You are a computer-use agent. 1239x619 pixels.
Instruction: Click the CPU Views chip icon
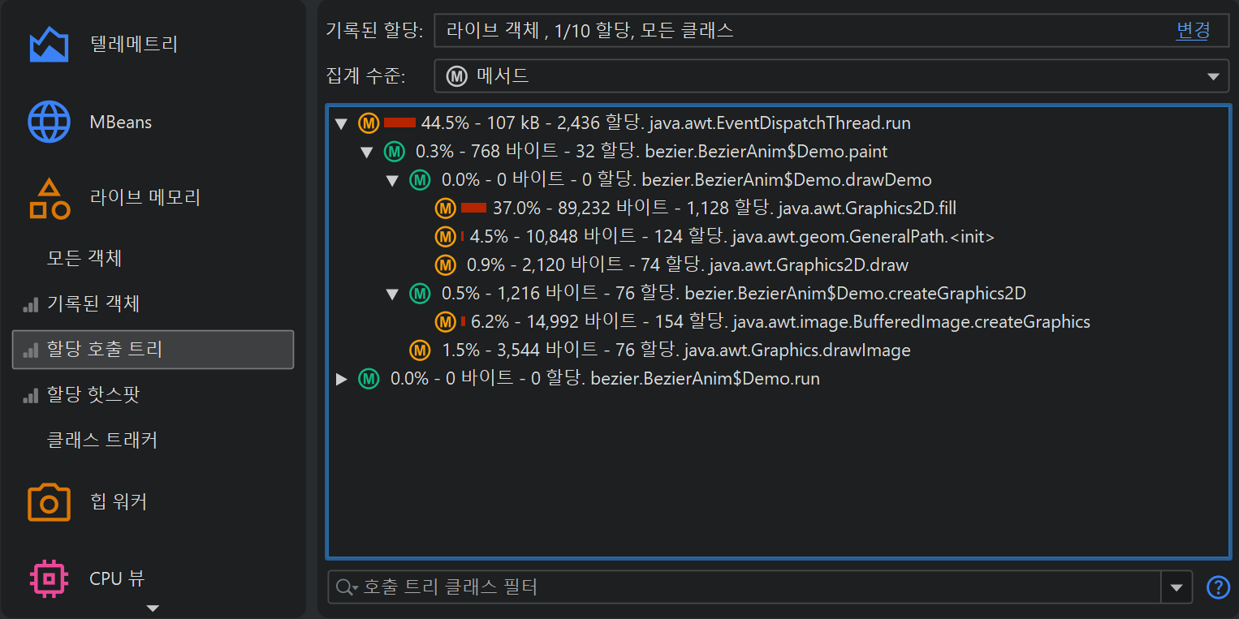[49, 578]
